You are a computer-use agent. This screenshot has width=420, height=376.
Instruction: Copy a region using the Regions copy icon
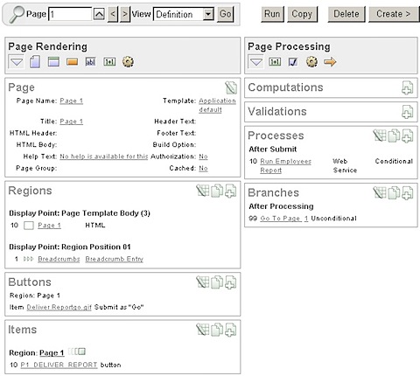pos(217,191)
